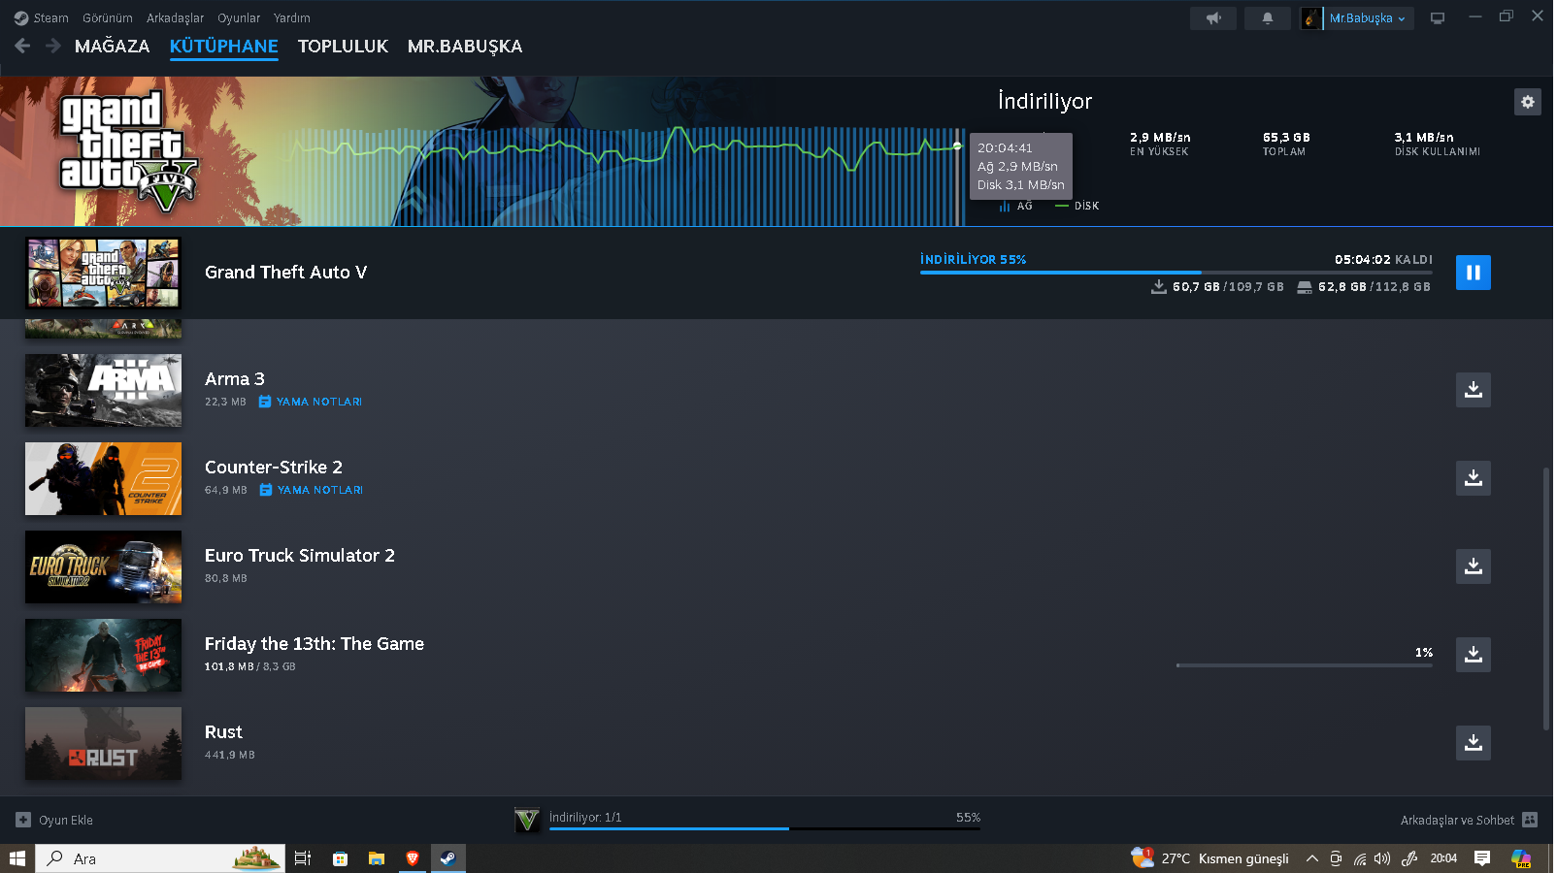Image resolution: width=1557 pixels, height=873 pixels.
Task: Open the notifications bell
Action: coord(1268,18)
